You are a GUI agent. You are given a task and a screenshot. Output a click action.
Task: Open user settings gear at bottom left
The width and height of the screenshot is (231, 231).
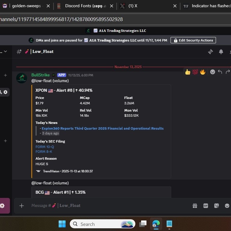pyautogui.click(x=2, y=206)
